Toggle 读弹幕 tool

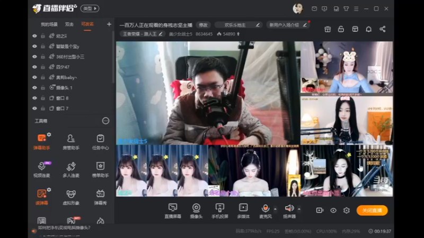point(42,197)
